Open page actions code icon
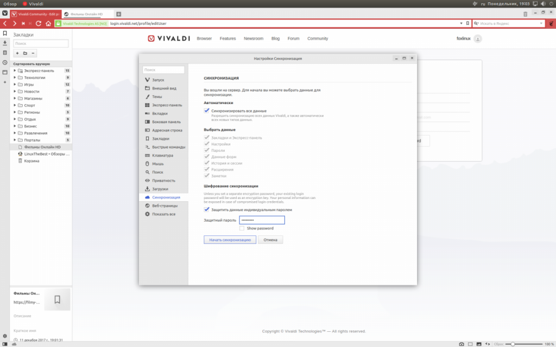The height and width of the screenshot is (347, 556). point(488,344)
